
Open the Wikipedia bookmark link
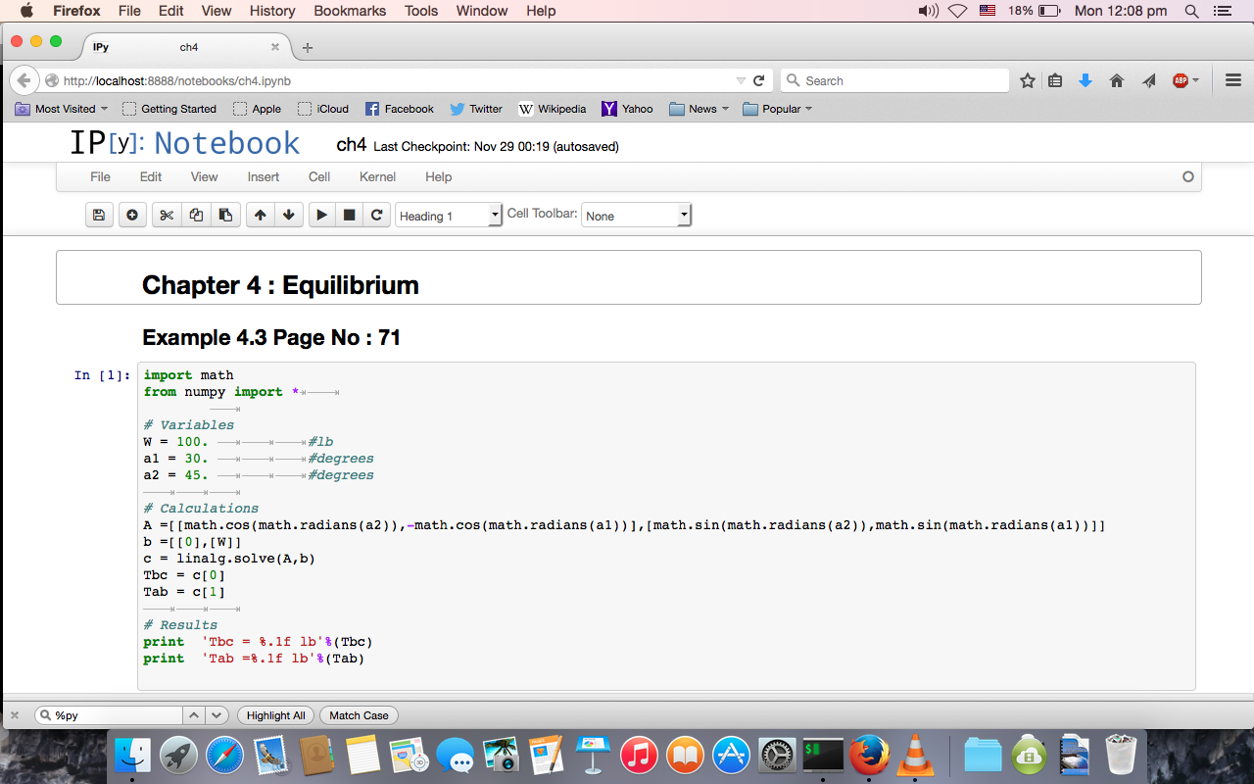click(x=552, y=109)
